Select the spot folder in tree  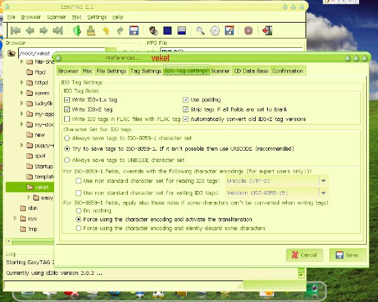[x=40, y=156]
